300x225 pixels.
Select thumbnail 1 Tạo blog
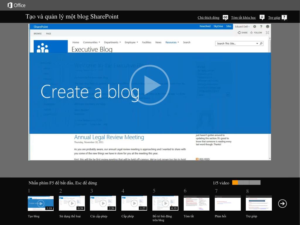[40, 203]
